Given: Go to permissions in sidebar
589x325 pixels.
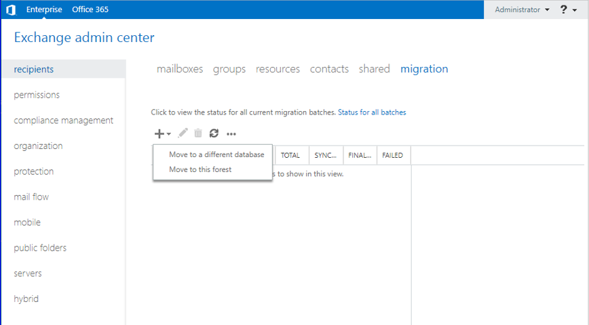Looking at the screenshot, I should tap(37, 95).
